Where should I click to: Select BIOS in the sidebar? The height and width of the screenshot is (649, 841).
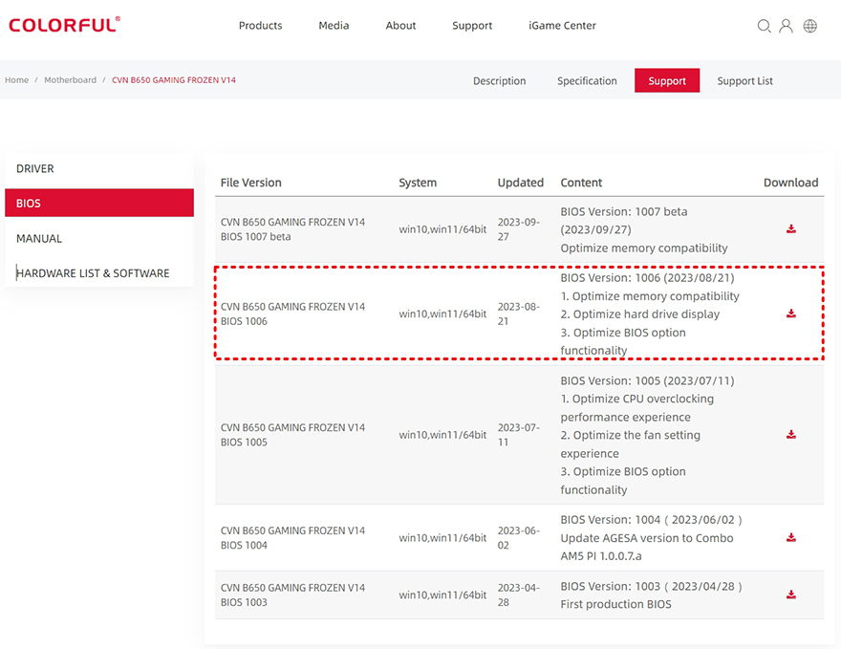tap(99, 203)
